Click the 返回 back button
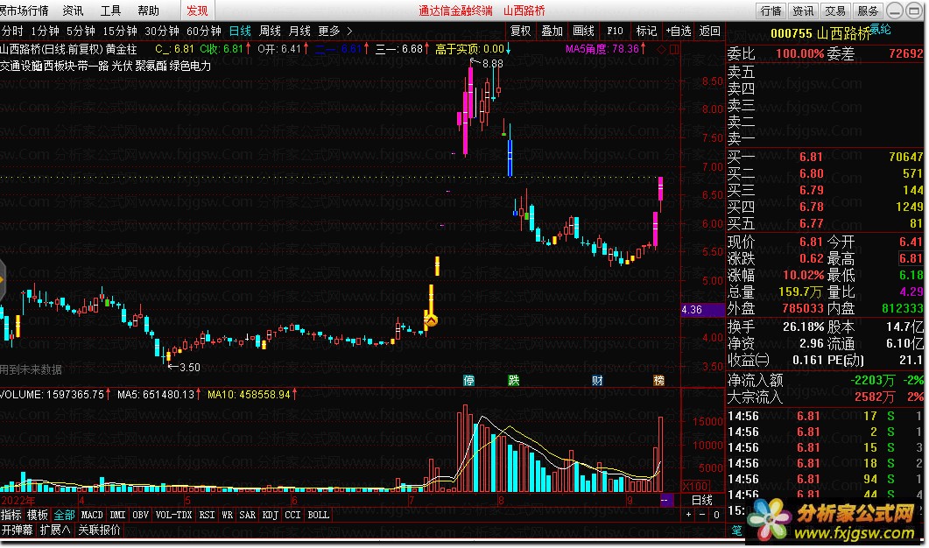 pyautogui.click(x=710, y=31)
